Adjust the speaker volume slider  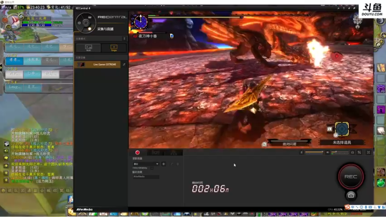point(340,152)
